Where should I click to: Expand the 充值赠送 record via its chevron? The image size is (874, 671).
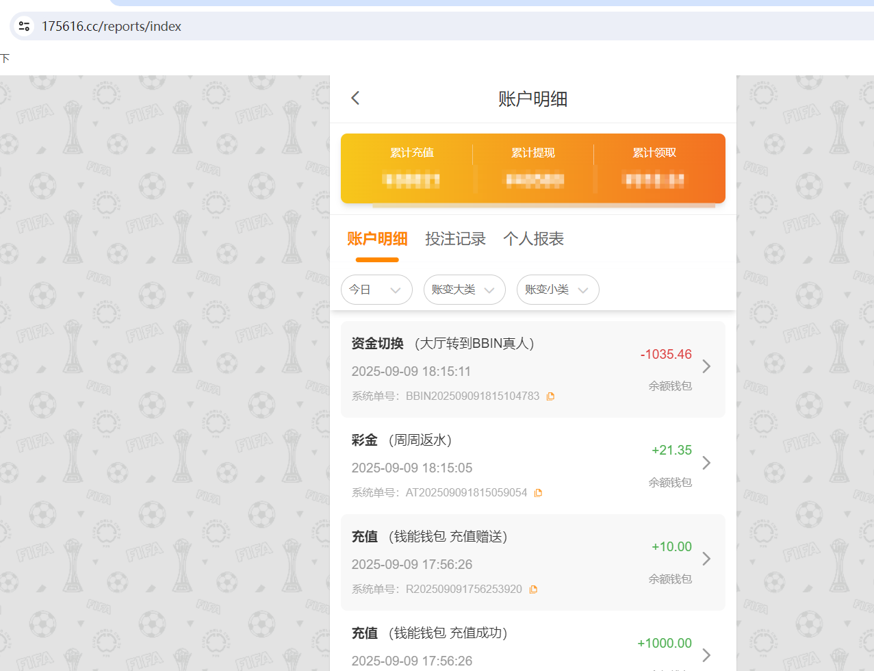tap(706, 559)
